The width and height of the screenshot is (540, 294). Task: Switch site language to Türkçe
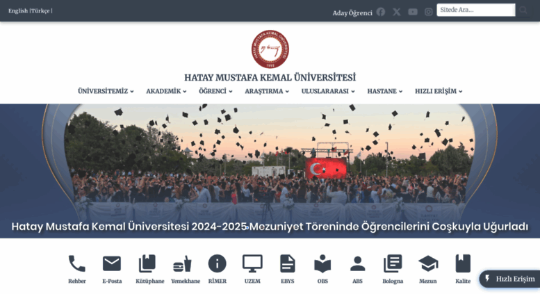click(x=40, y=10)
